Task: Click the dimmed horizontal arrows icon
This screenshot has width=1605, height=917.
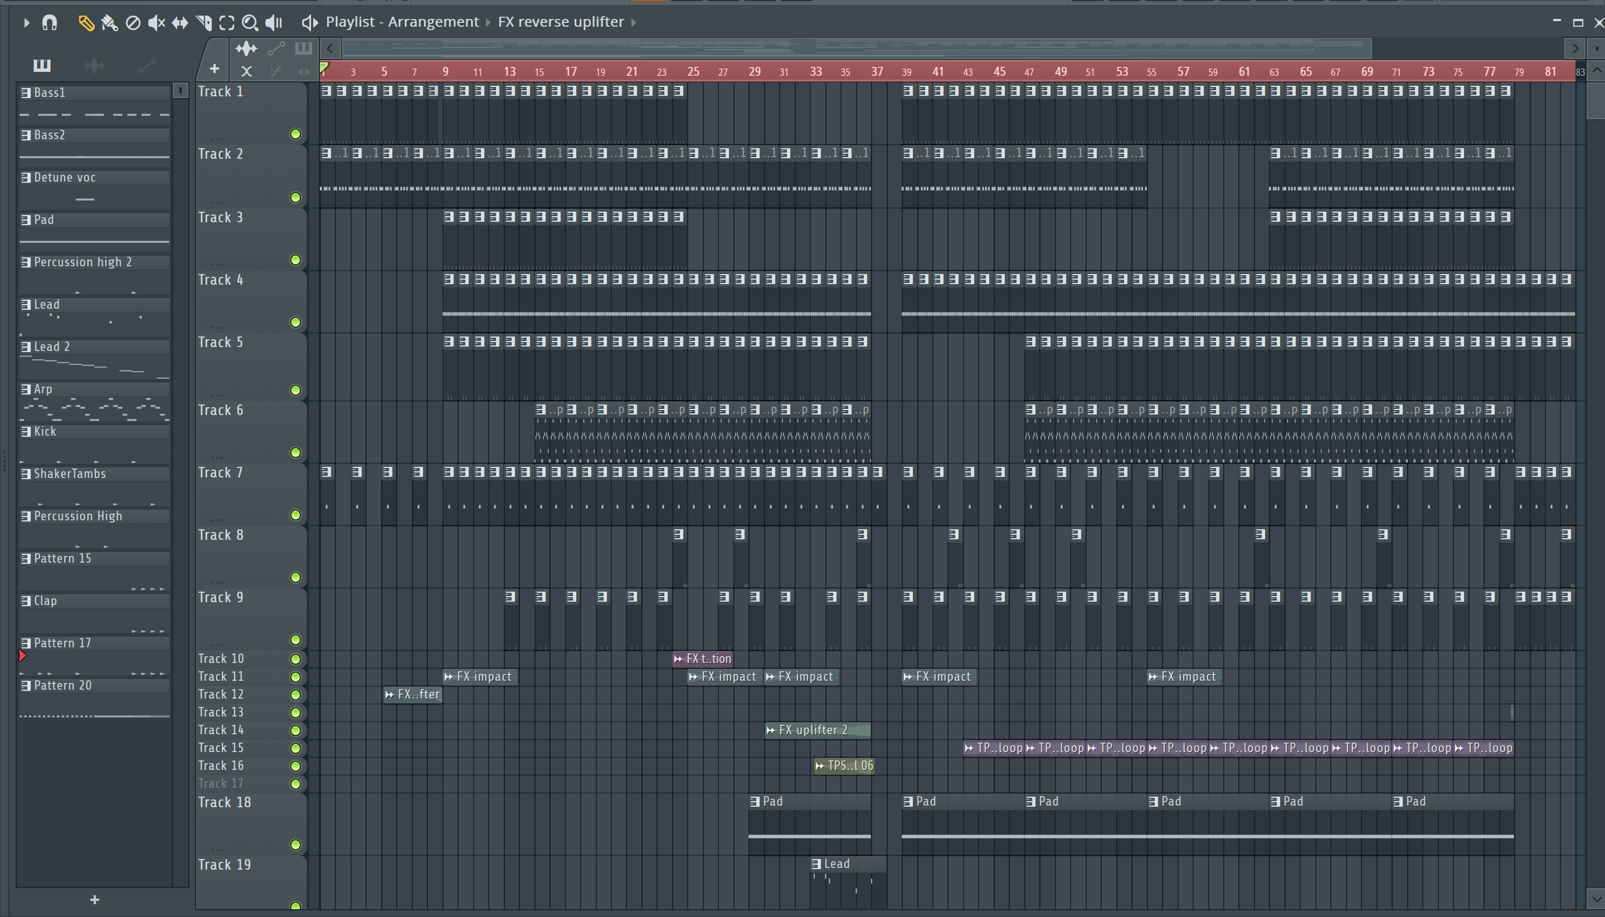Action: click(304, 72)
